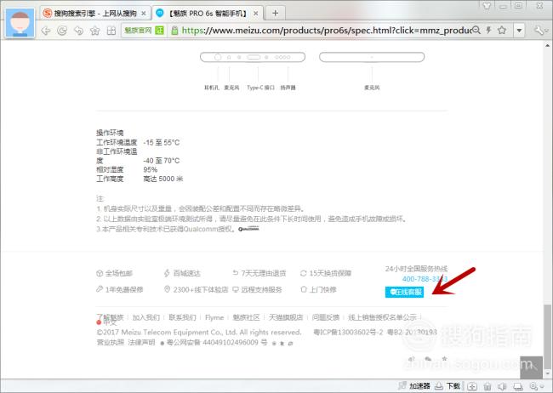This screenshot has width=553, height=393.
Task: Click the 2300+线下体验店 service item
Action: pos(197,289)
